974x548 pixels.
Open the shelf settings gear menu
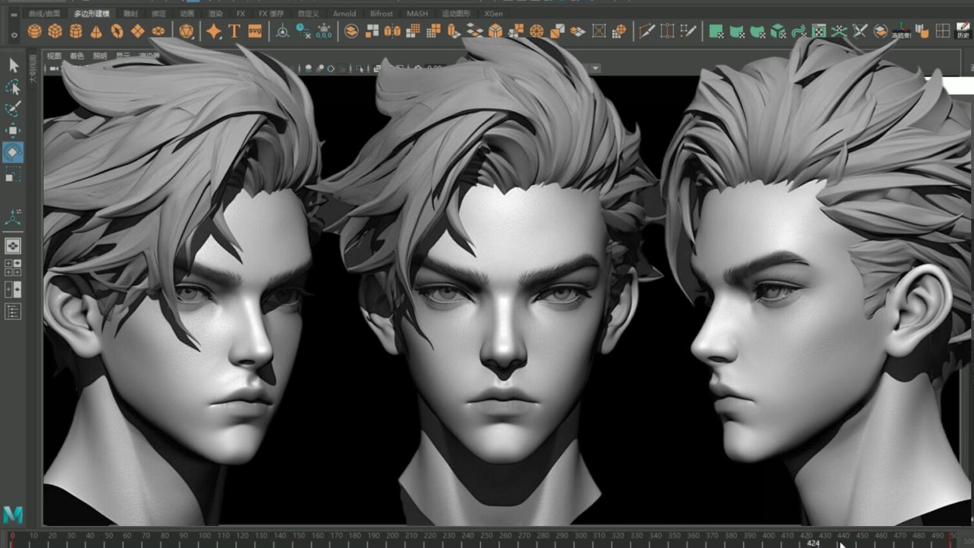click(x=14, y=36)
